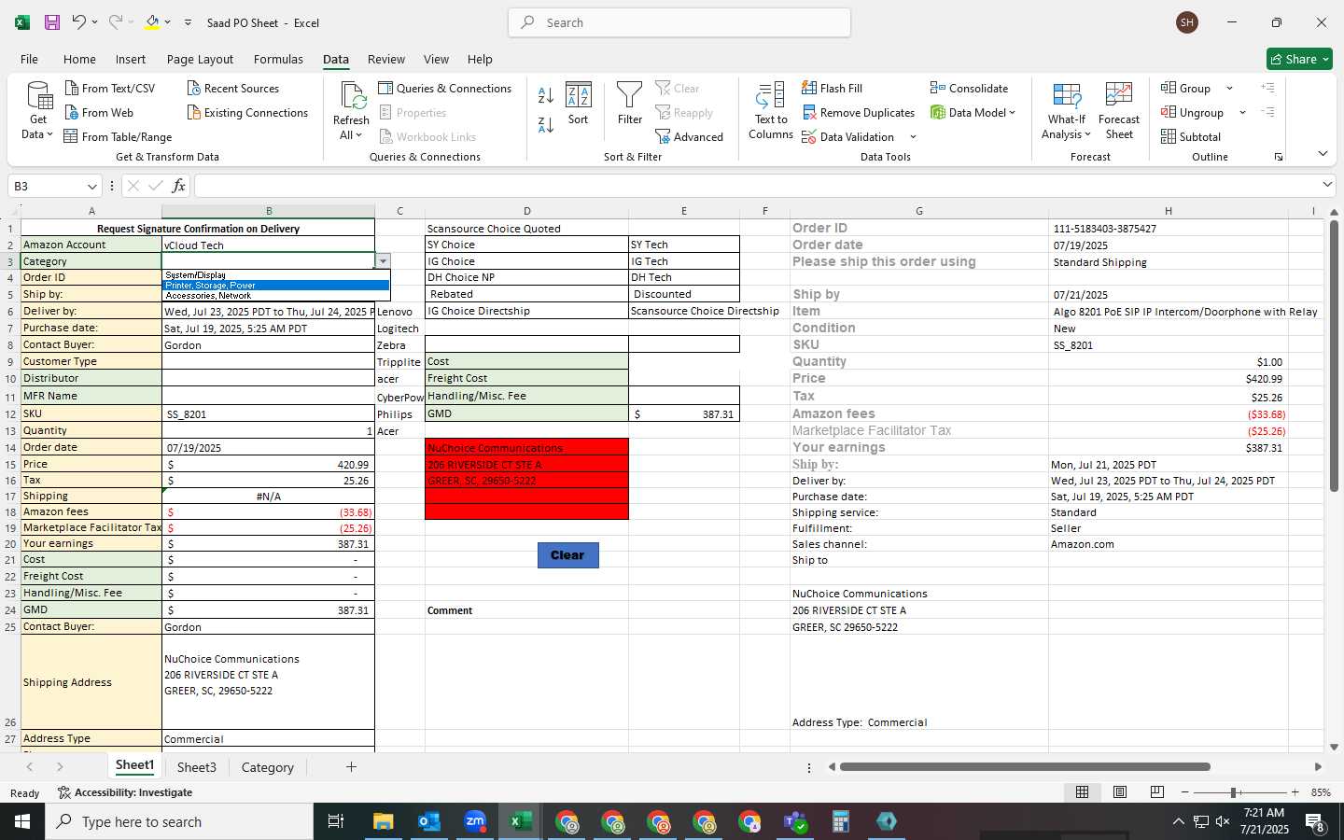Open What-If Analysis
The height and width of the screenshot is (840, 1344).
coord(1066,110)
